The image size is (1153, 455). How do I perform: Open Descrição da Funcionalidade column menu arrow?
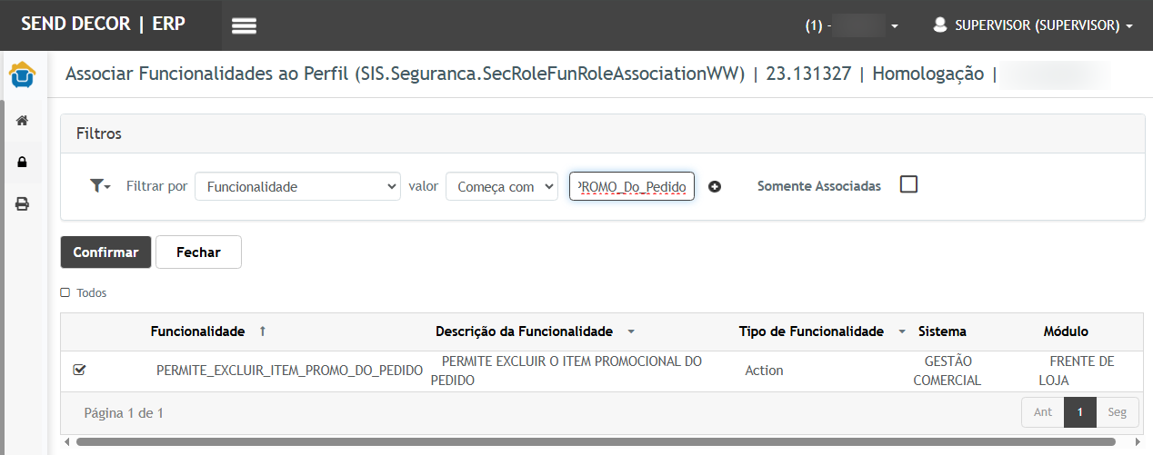(631, 332)
